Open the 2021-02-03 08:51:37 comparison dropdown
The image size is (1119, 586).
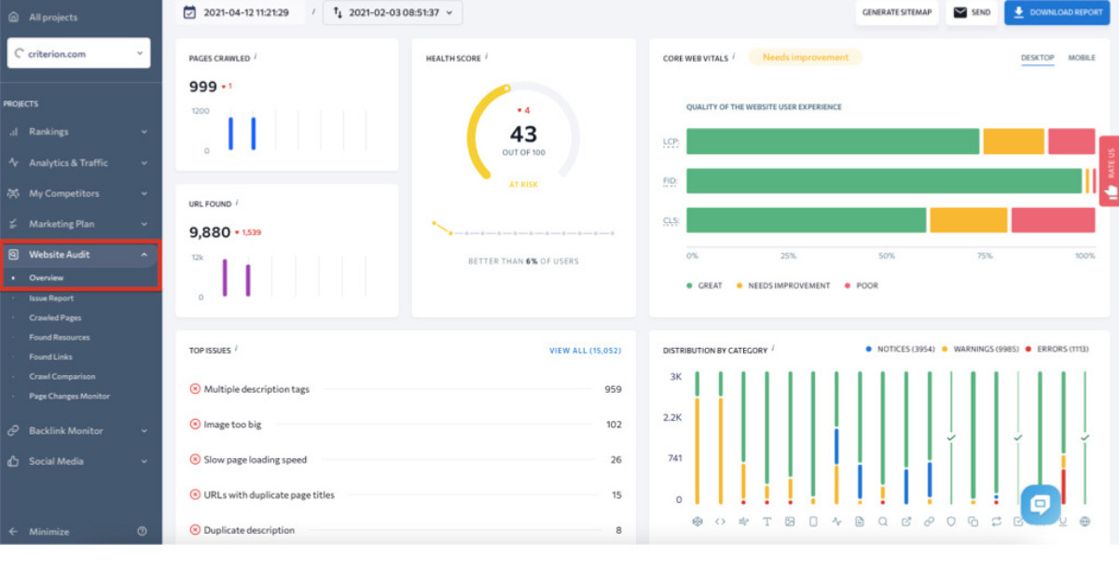[392, 12]
